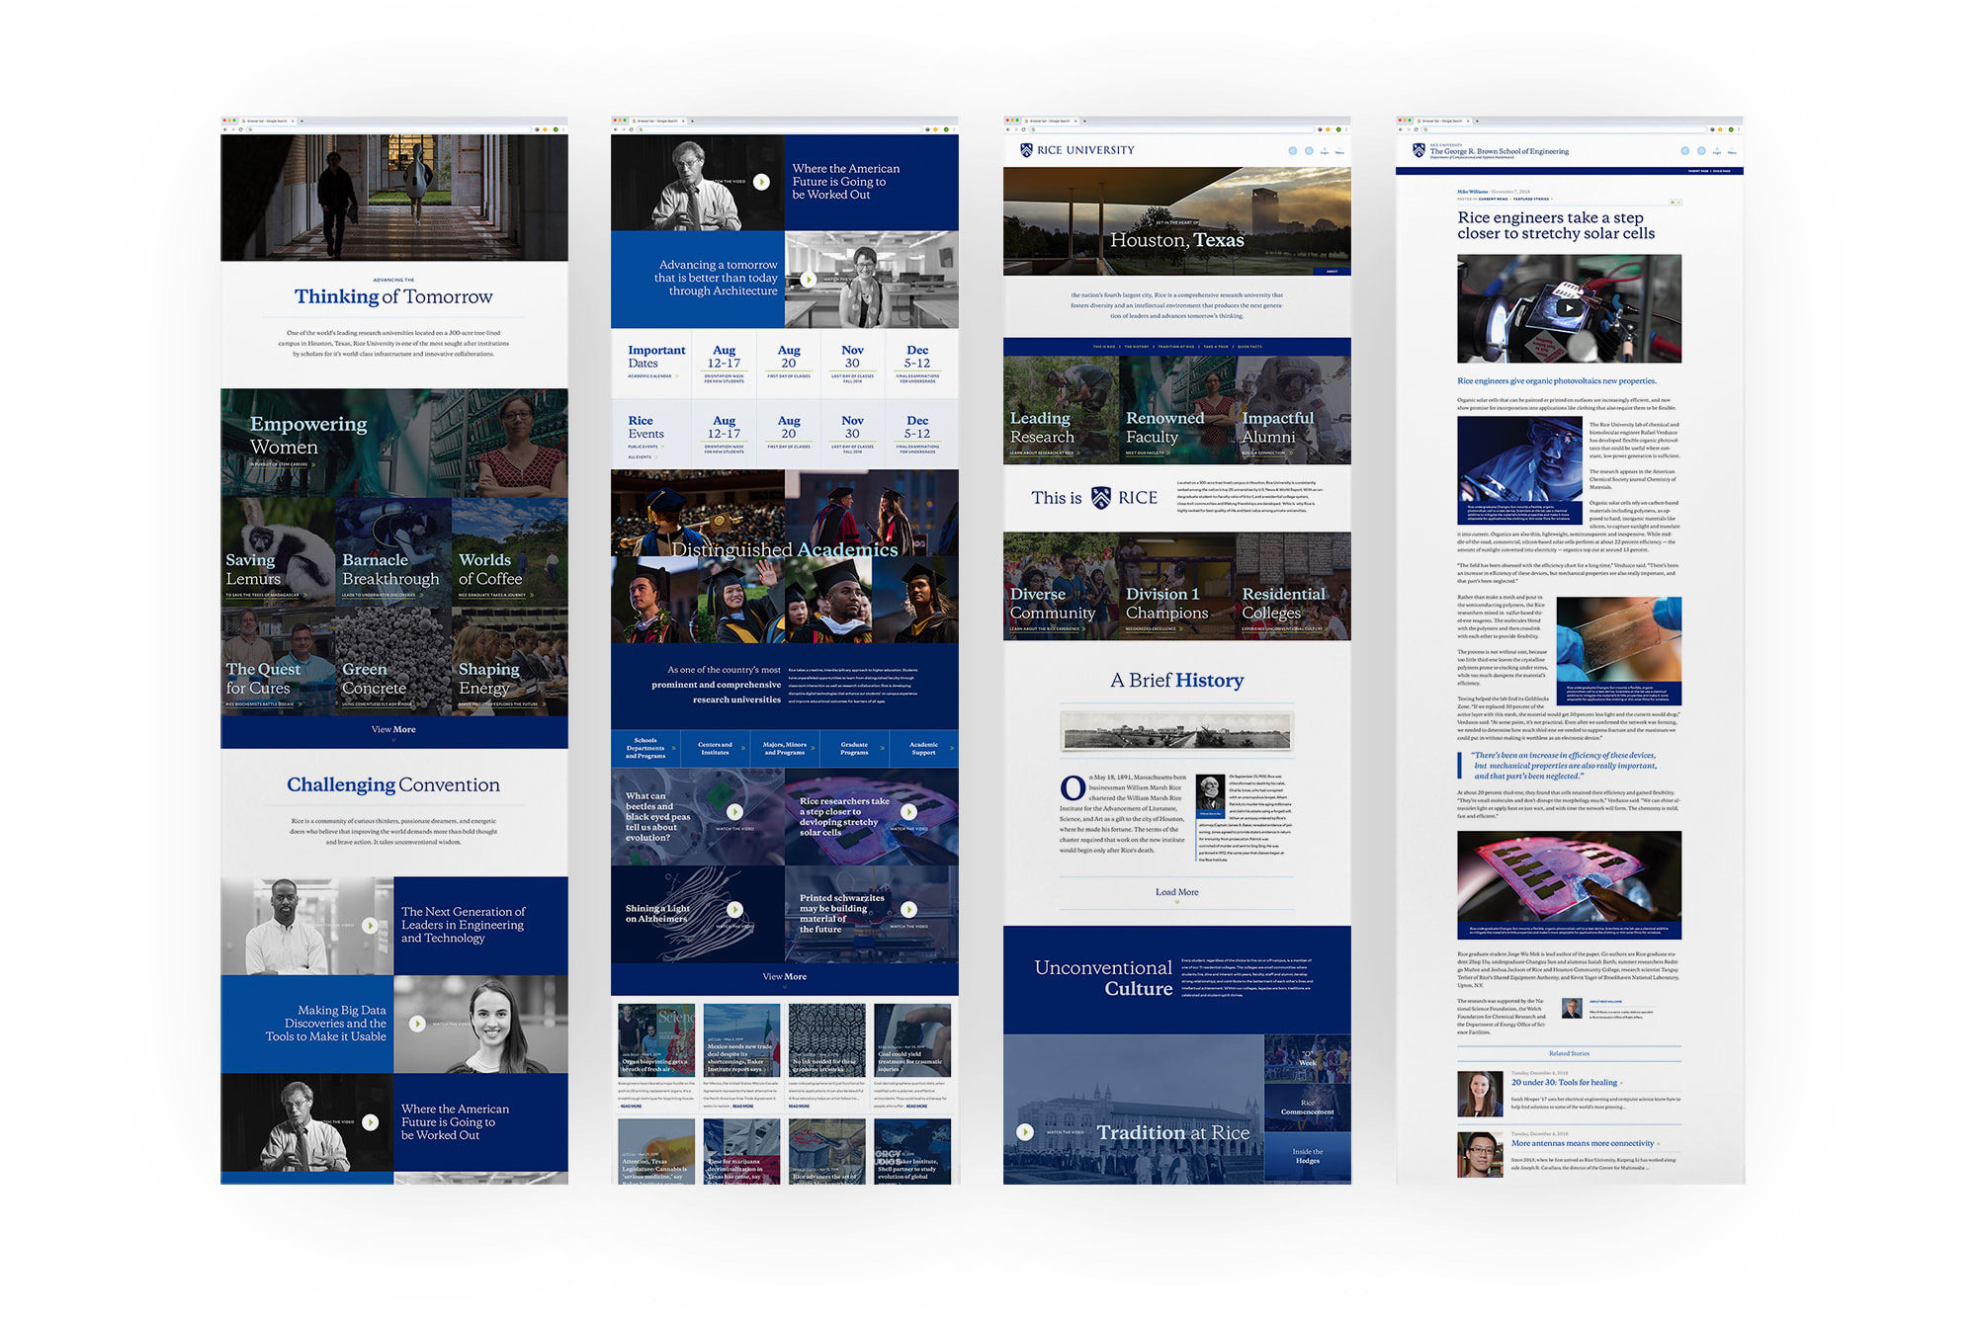Expand Load More under A Brief History

(x=1176, y=892)
